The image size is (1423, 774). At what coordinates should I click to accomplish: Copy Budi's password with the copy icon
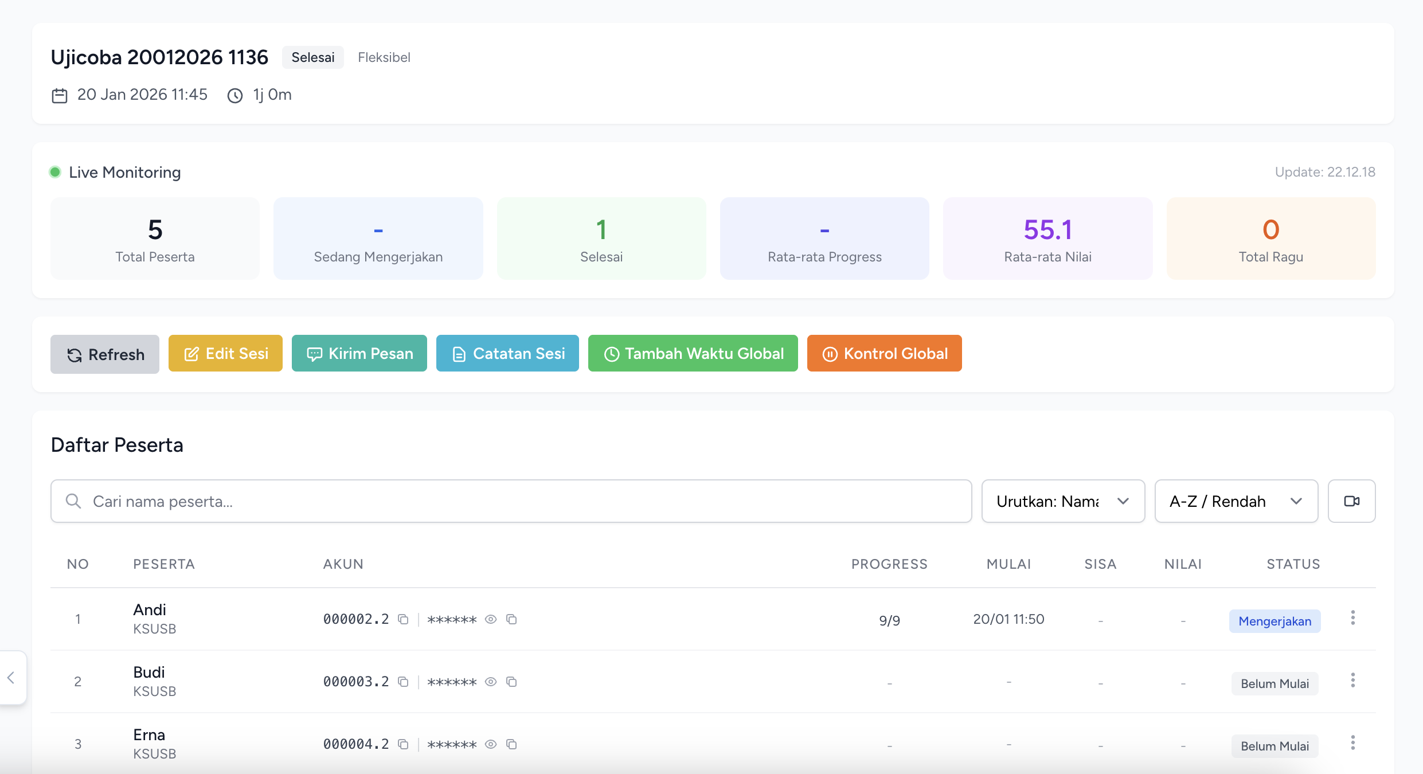point(511,682)
